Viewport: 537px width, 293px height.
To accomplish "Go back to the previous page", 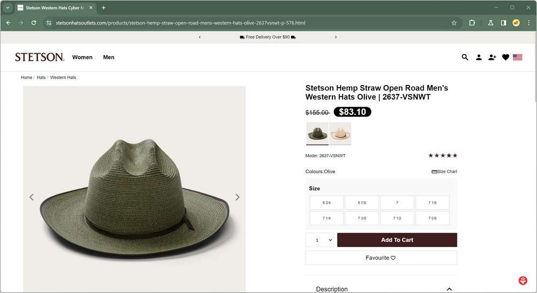I will (x=9, y=22).
